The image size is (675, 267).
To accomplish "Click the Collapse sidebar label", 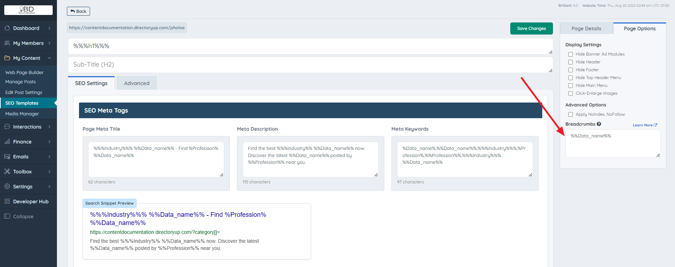I will [x=23, y=216].
